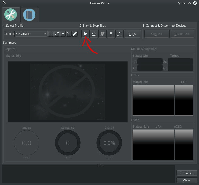Image resolution: width=199 pixels, height=185 pixels.
Task: Launch the profile wizard wand icon
Action: click(x=75, y=34)
